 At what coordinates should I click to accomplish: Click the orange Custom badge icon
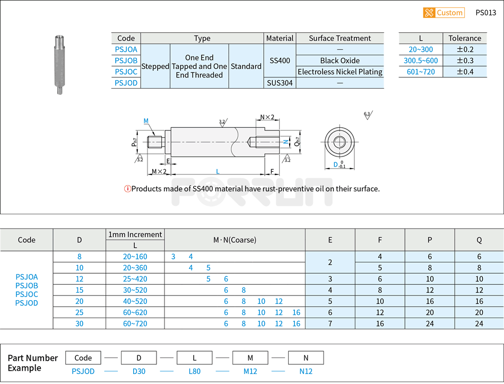click(x=444, y=12)
